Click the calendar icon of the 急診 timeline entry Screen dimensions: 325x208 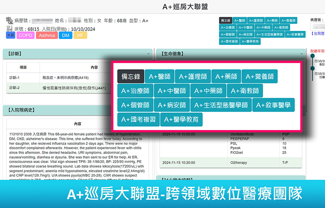tap(316, 61)
